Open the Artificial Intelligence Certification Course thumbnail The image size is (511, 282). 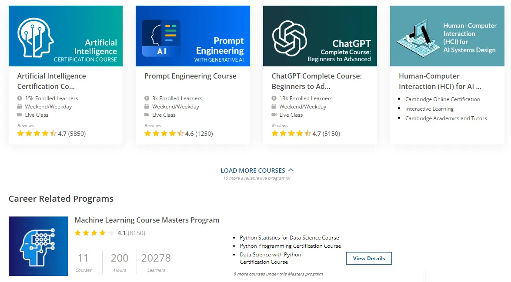(66, 36)
